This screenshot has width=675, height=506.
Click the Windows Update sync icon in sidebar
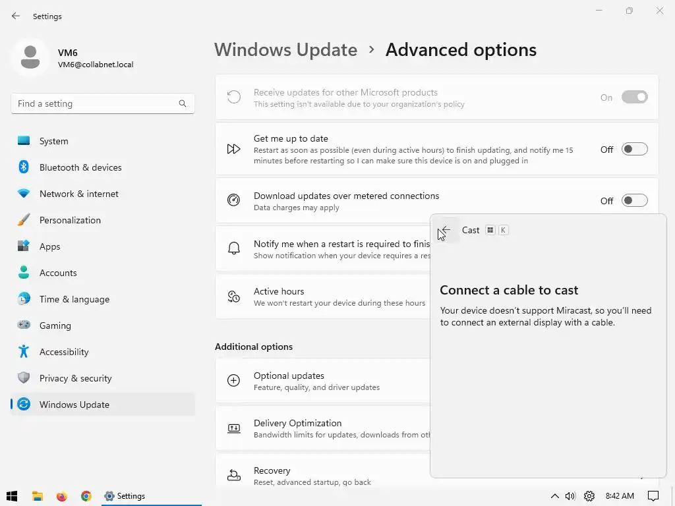pyautogui.click(x=24, y=404)
